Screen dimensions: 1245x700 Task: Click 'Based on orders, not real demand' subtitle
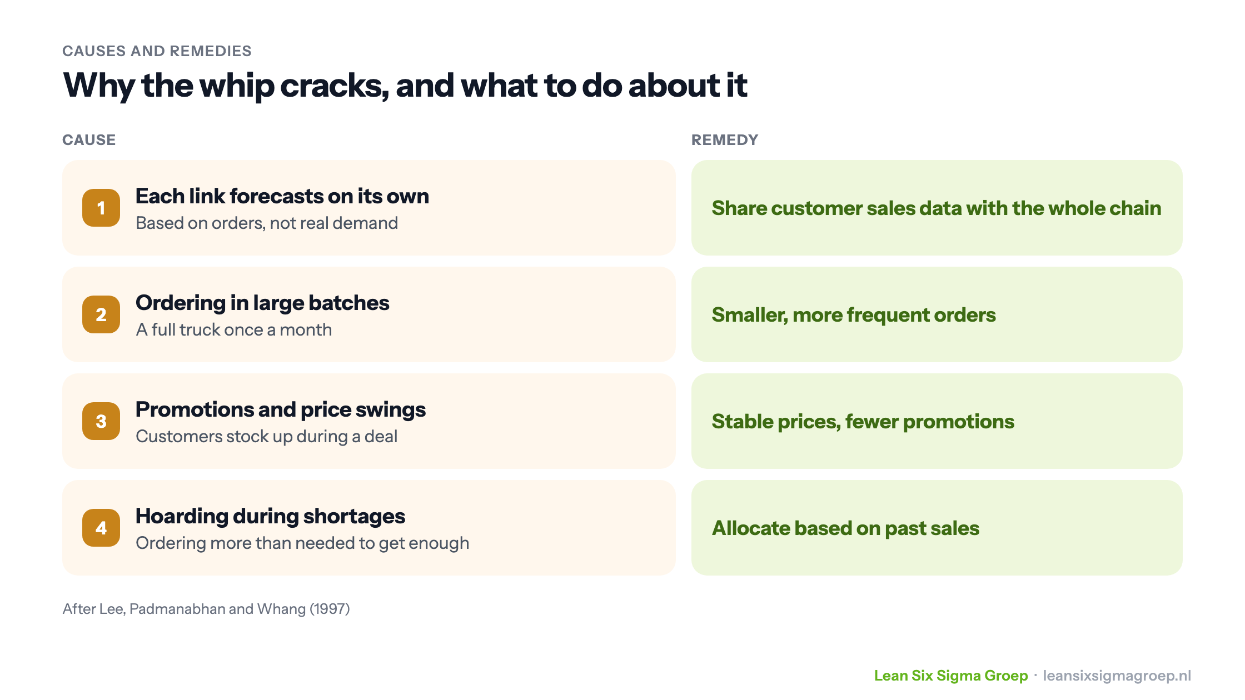(267, 223)
